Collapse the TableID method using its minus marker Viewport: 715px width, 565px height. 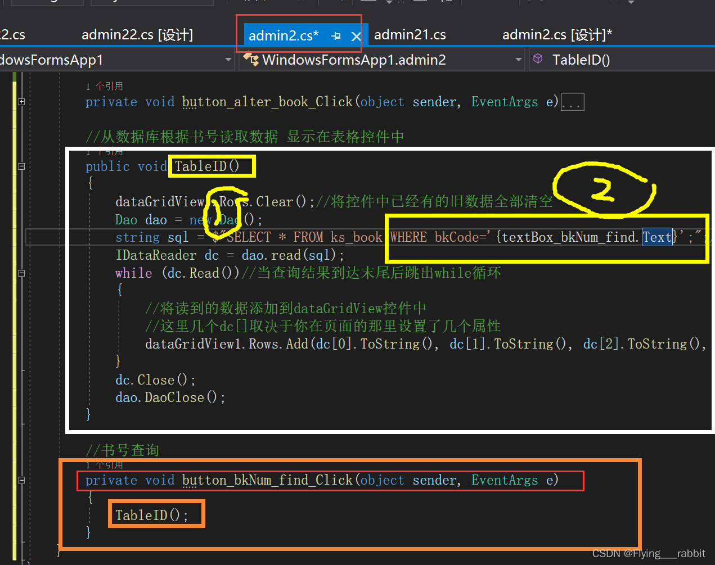click(x=21, y=166)
